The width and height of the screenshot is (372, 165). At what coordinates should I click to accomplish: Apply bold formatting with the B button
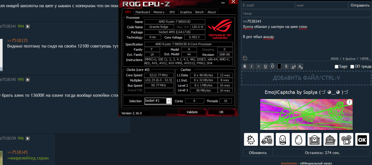pyautogui.click(x=245, y=67)
